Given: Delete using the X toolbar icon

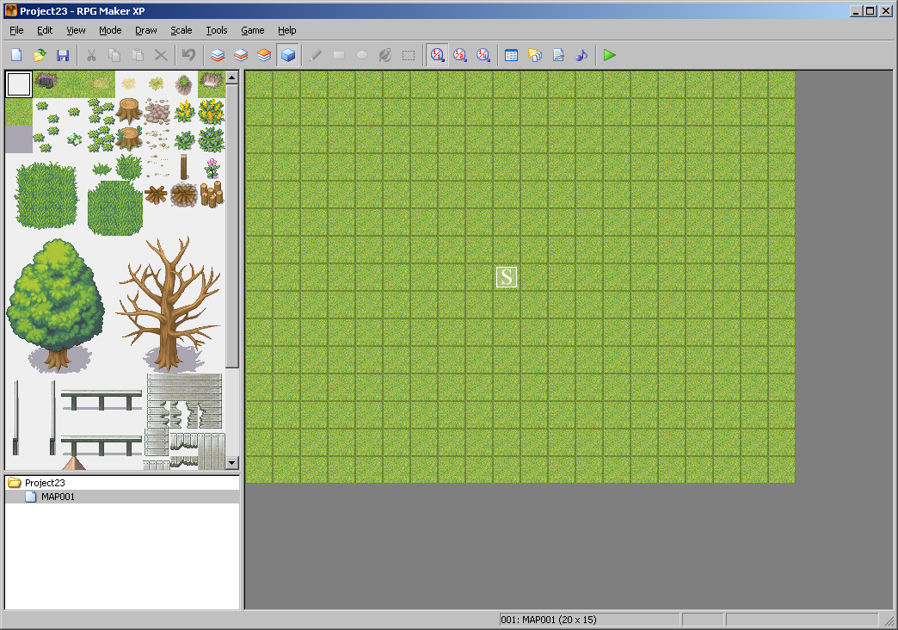Looking at the screenshot, I should tap(161, 55).
